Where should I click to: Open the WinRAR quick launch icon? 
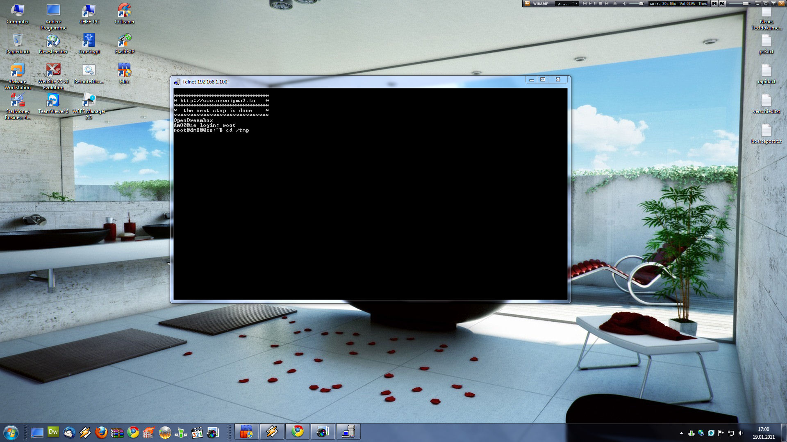[x=117, y=433]
